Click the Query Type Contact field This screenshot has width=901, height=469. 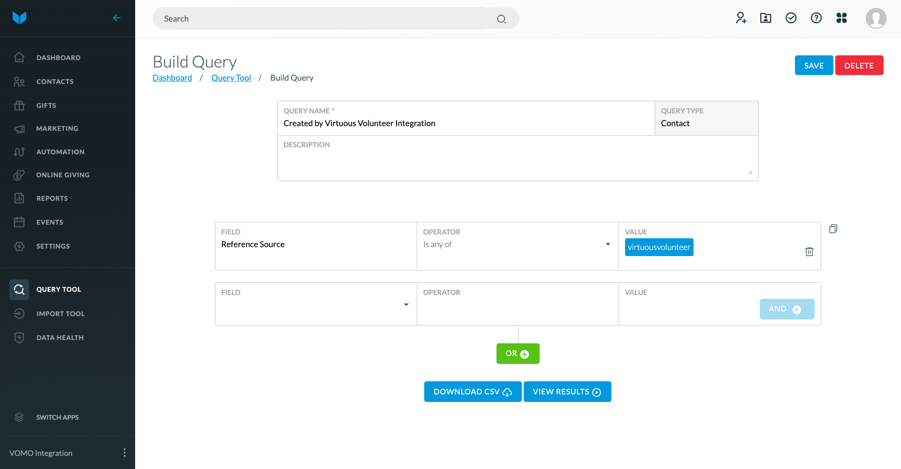[706, 118]
